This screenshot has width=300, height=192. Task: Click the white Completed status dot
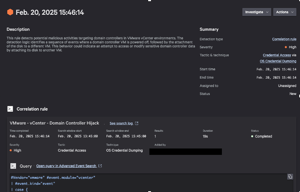252,137
